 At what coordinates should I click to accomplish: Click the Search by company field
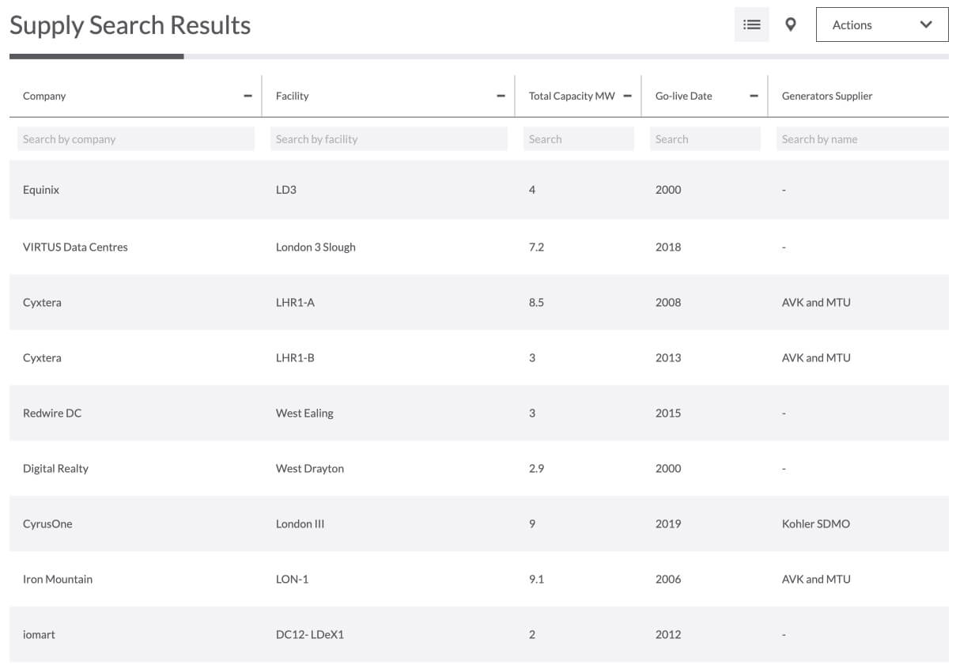pyautogui.click(x=136, y=139)
